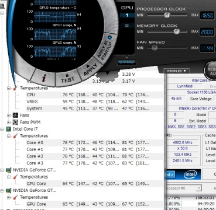Select GPU 1 in the overclocking tool
This screenshot has height=210, width=216.
(127, 15)
